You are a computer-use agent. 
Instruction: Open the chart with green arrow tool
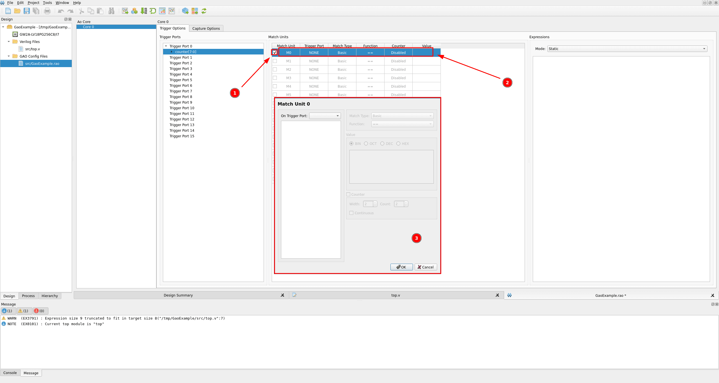125,11
